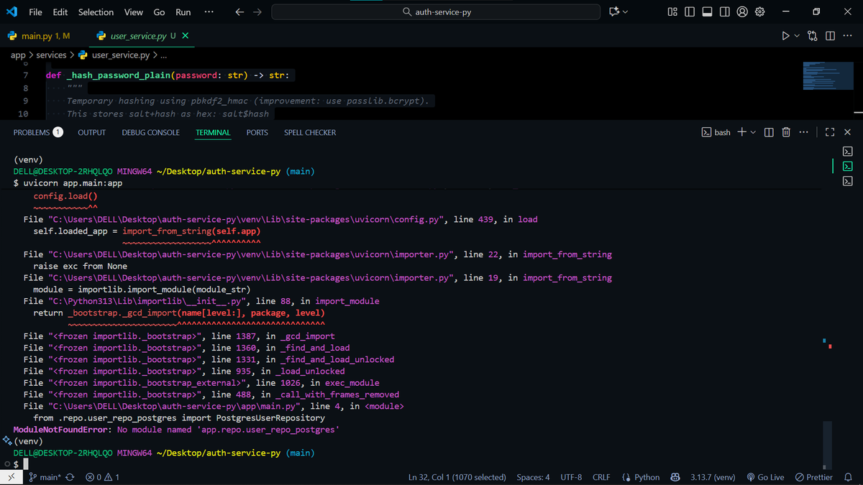The width and height of the screenshot is (863, 485).
Task: Open the Run menu
Action: tap(183, 11)
